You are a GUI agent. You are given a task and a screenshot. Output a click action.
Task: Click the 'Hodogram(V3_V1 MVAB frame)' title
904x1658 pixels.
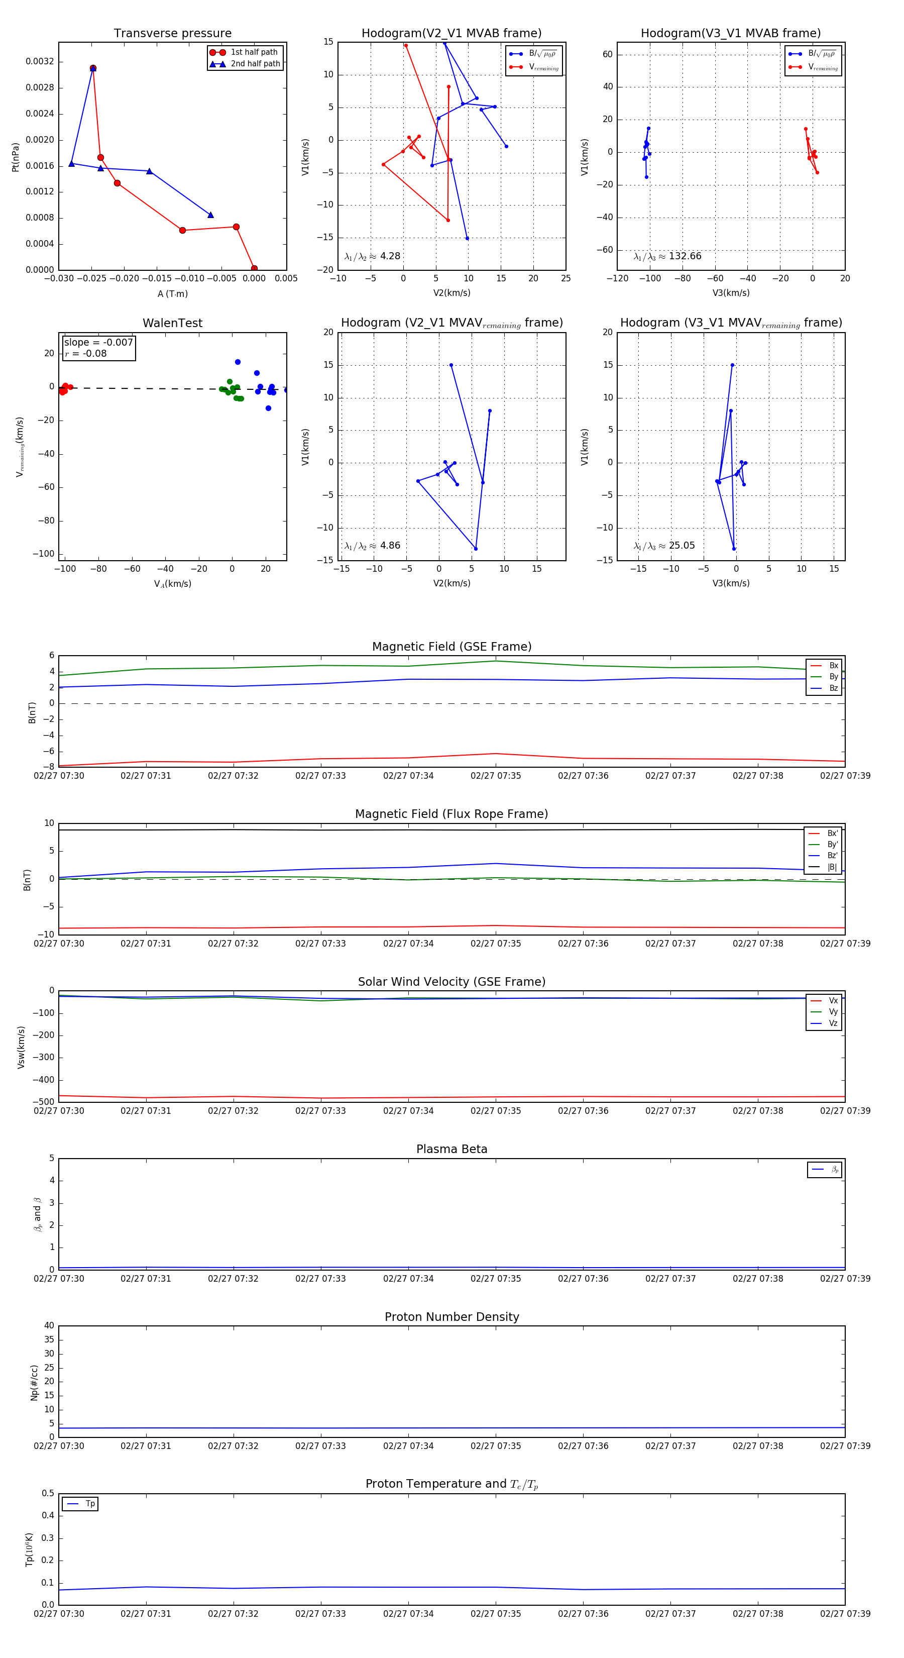[x=731, y=34]
